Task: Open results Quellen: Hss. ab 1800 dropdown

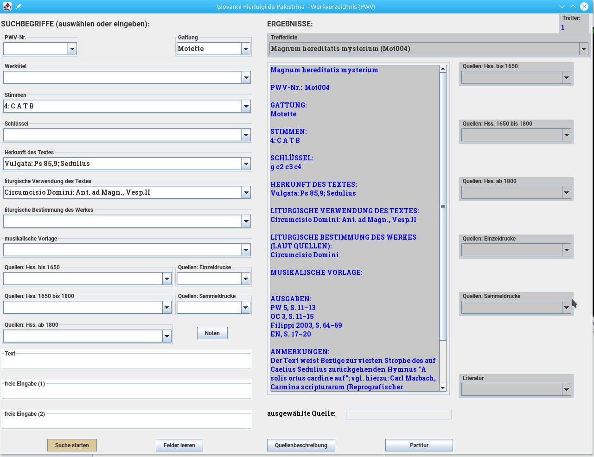Action: (567, 192)
